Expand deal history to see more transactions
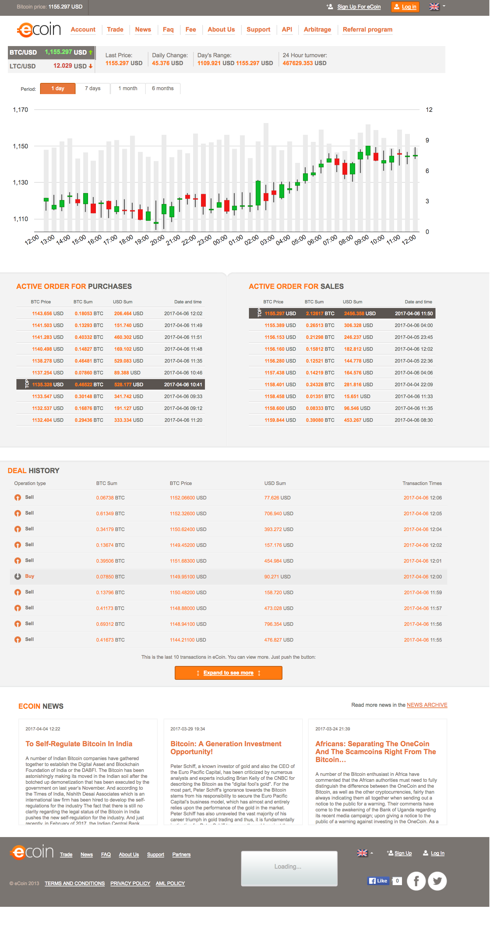 (x=228, y=673)
